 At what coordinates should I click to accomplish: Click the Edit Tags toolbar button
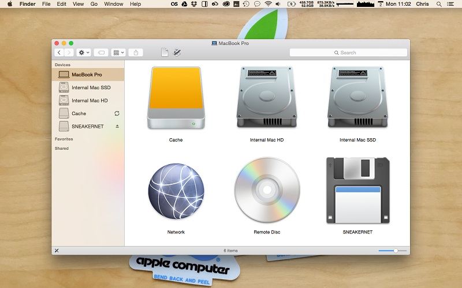coord(101,52)
